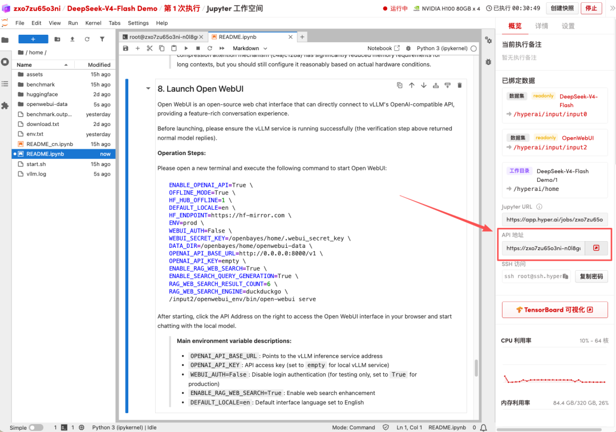Copy the selected cell from the notebook toolbar
The width and height of the screenshot is (616, 432).
pyautogui.click(x=161, y=48)
